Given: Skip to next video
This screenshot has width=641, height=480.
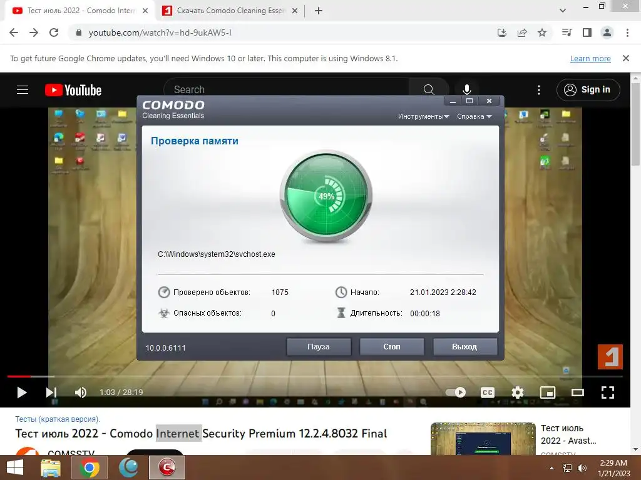Looking at the screenshot, I should tap(51, 392).
